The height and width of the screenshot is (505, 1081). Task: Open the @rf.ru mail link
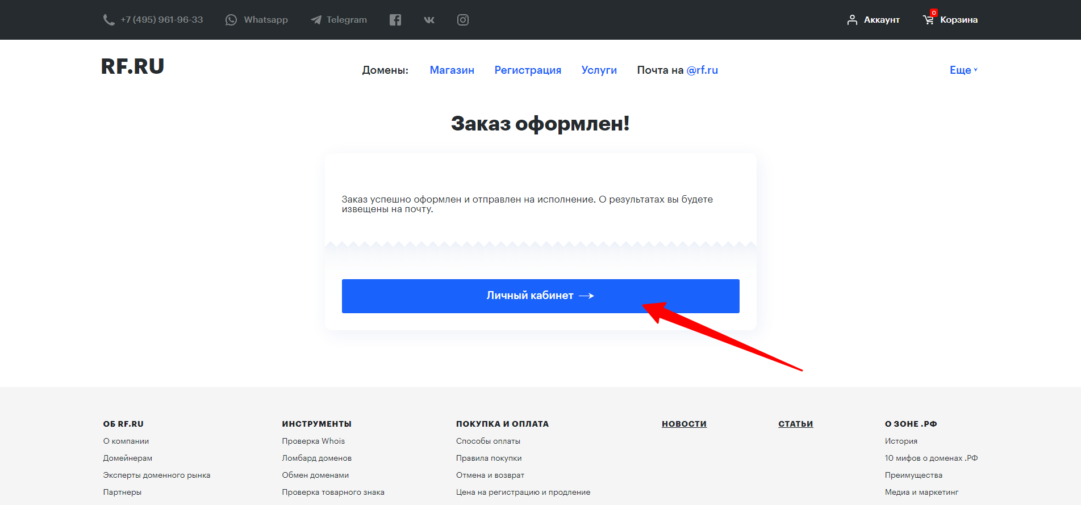point(702,70)
